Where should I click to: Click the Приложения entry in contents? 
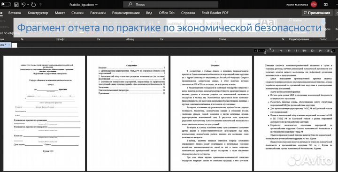click(132, 93)
